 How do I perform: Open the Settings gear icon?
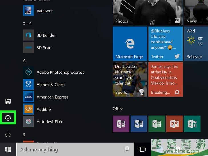8,118
